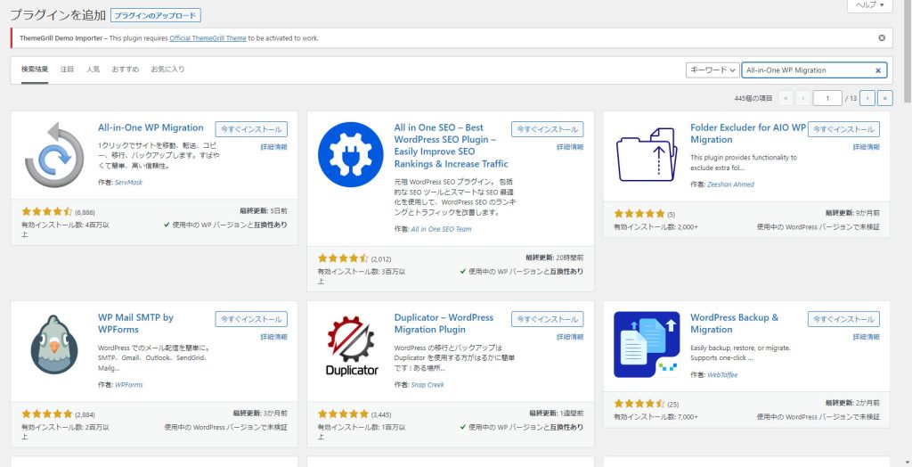Viewport: 912px width, 467px height.
Task: Click the Official ThemeGrill Theme link
Action: [208, 38]
